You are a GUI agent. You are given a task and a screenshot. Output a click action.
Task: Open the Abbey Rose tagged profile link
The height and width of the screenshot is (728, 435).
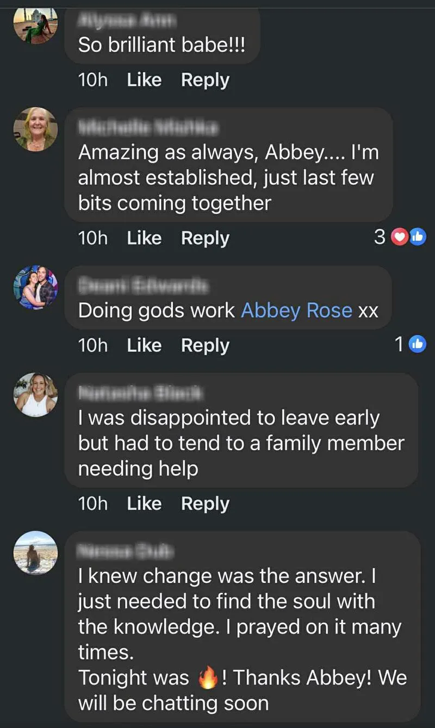click(x=296, y=310)
